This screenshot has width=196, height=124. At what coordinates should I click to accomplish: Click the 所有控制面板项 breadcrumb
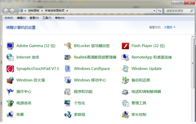(x=55, y=11)
